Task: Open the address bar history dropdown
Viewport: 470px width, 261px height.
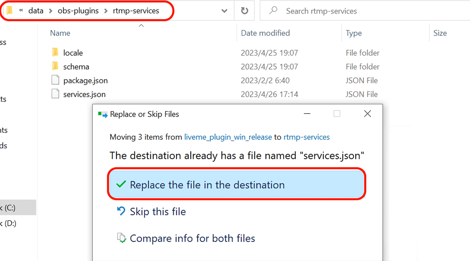Action: [224, 11]
